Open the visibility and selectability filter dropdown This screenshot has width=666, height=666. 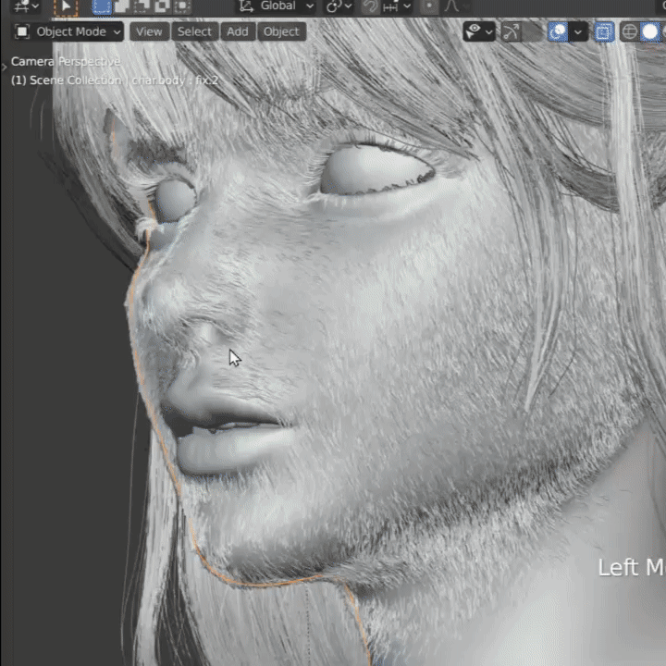pos(479,31)
